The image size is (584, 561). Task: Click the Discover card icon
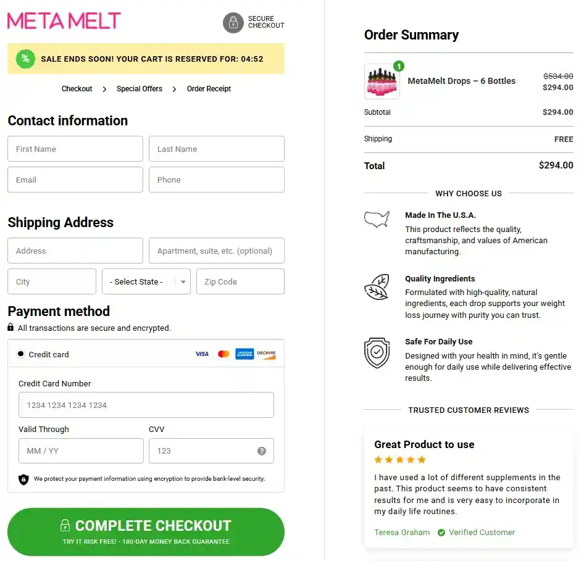pos(267,354)
